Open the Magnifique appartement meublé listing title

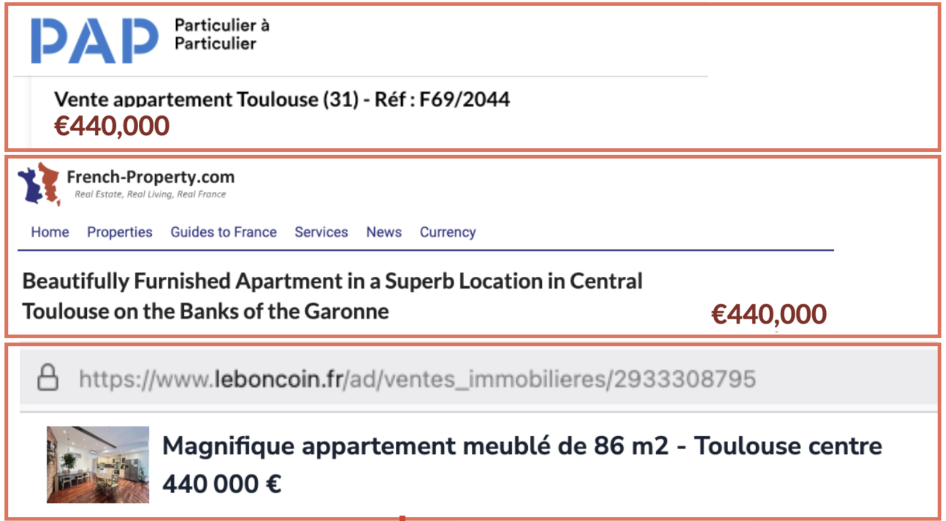[x=522, y=446]
